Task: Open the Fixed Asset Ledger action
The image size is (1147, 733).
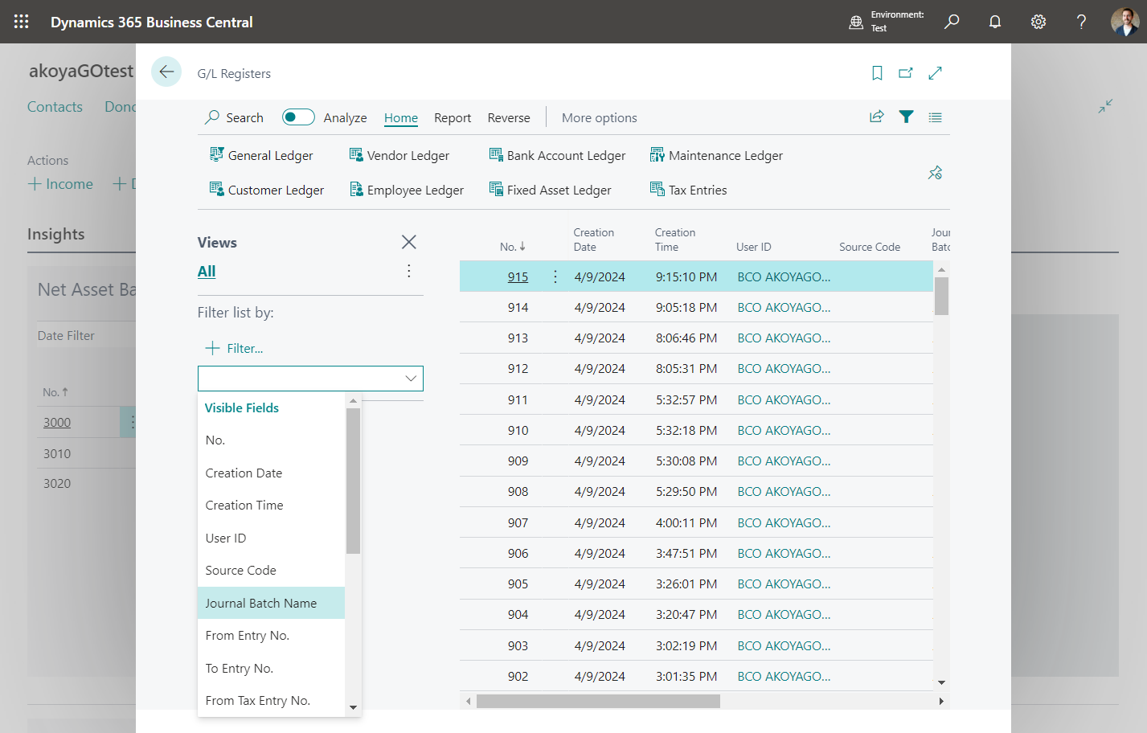Action: [550, 190]
